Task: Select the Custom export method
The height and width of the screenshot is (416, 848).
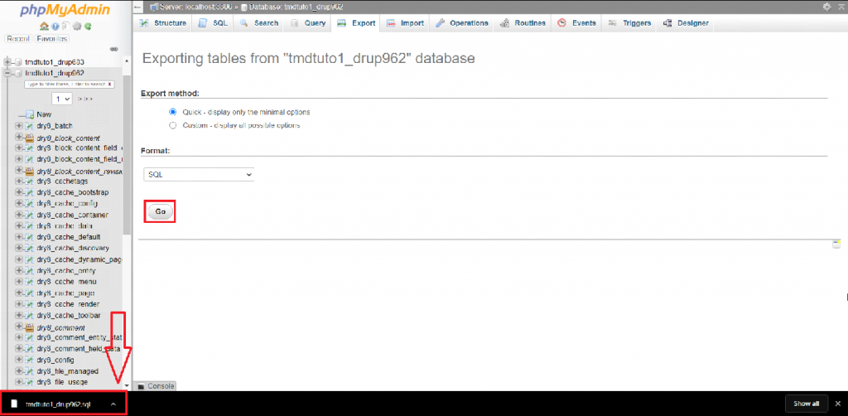Action: tap(173, 125)
